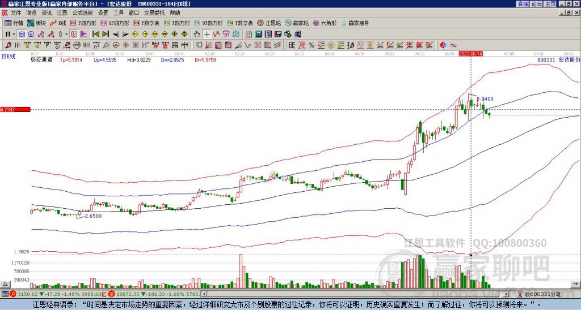Screen dimensions: 581x310
Task: Click the black right-pointing arrow icon
Action: click(125, 34)
